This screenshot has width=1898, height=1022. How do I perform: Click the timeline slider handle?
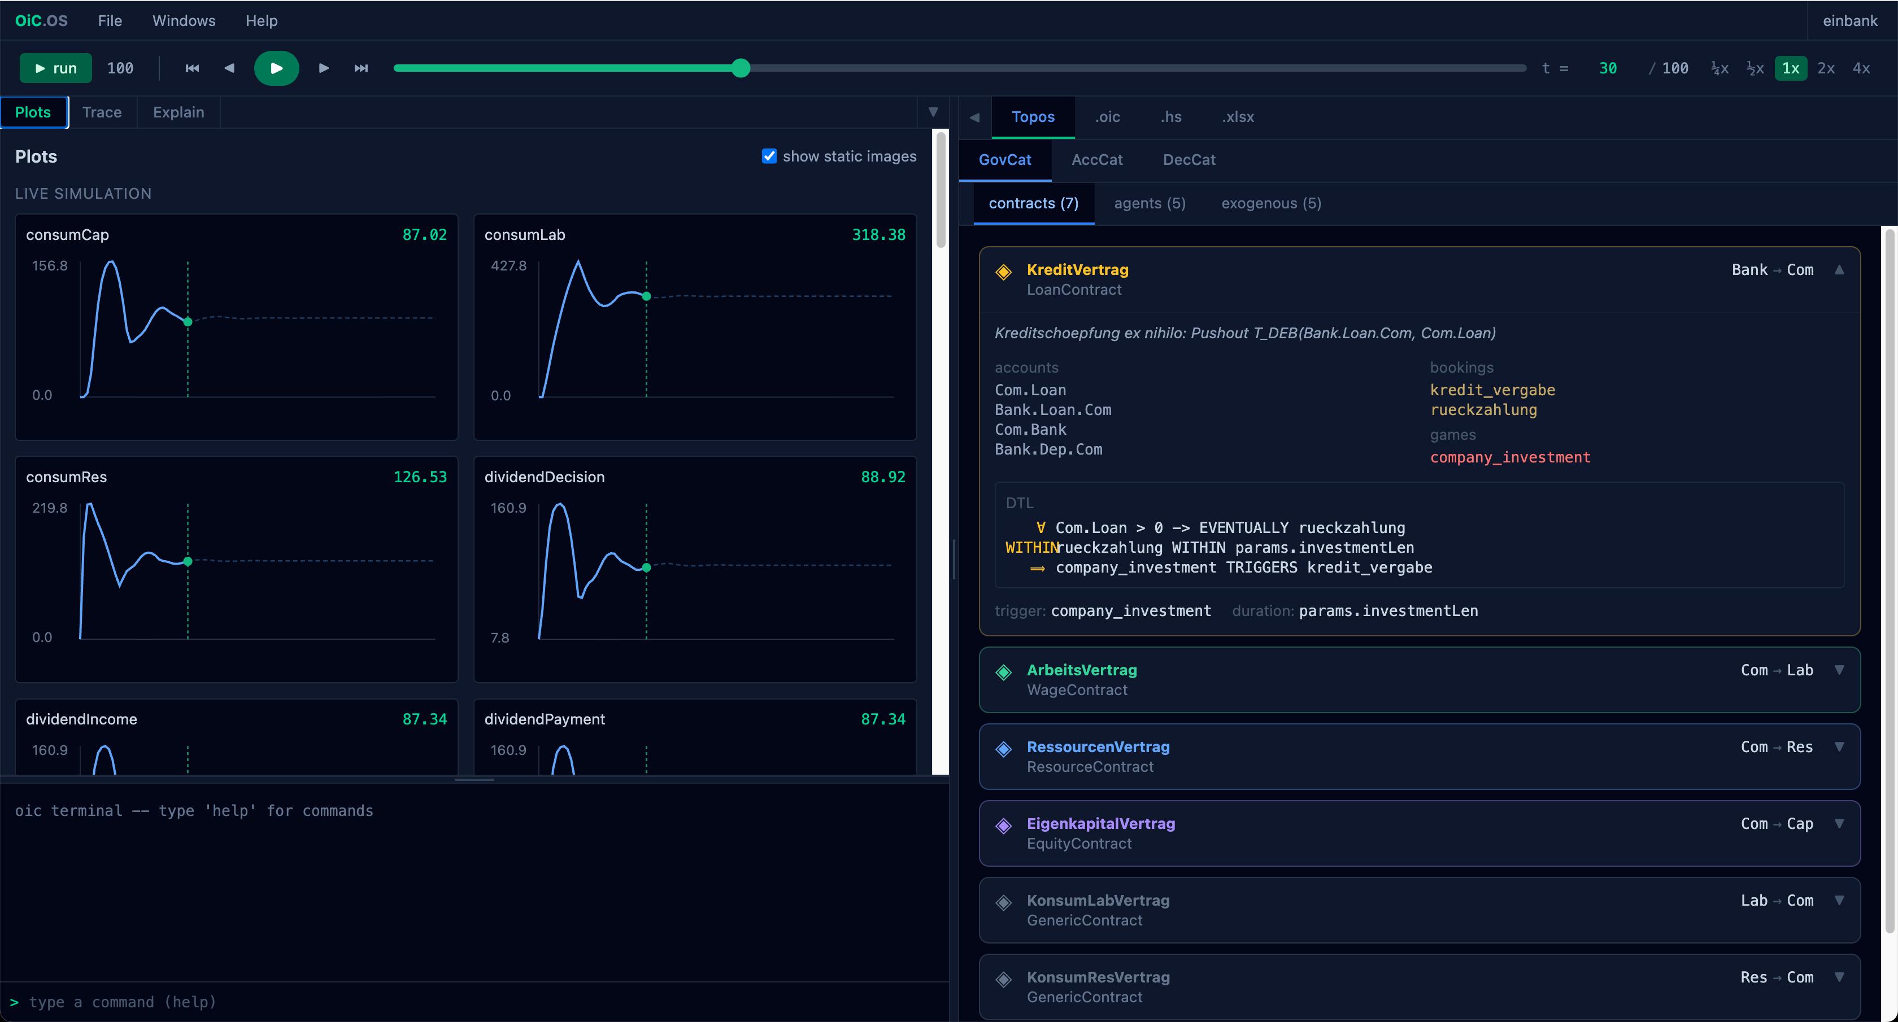[x=741, y=68]
